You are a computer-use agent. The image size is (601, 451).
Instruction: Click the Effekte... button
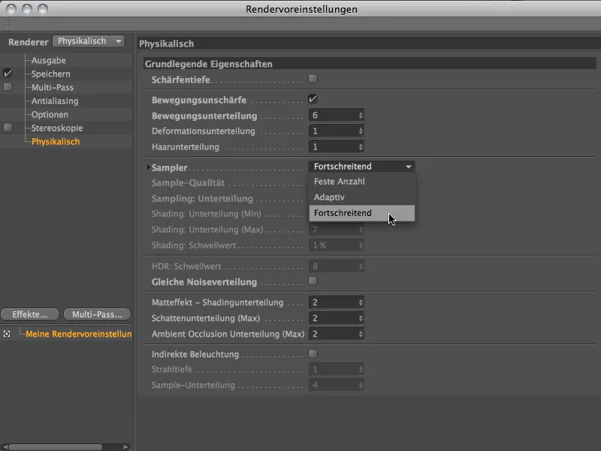point(30,314)
